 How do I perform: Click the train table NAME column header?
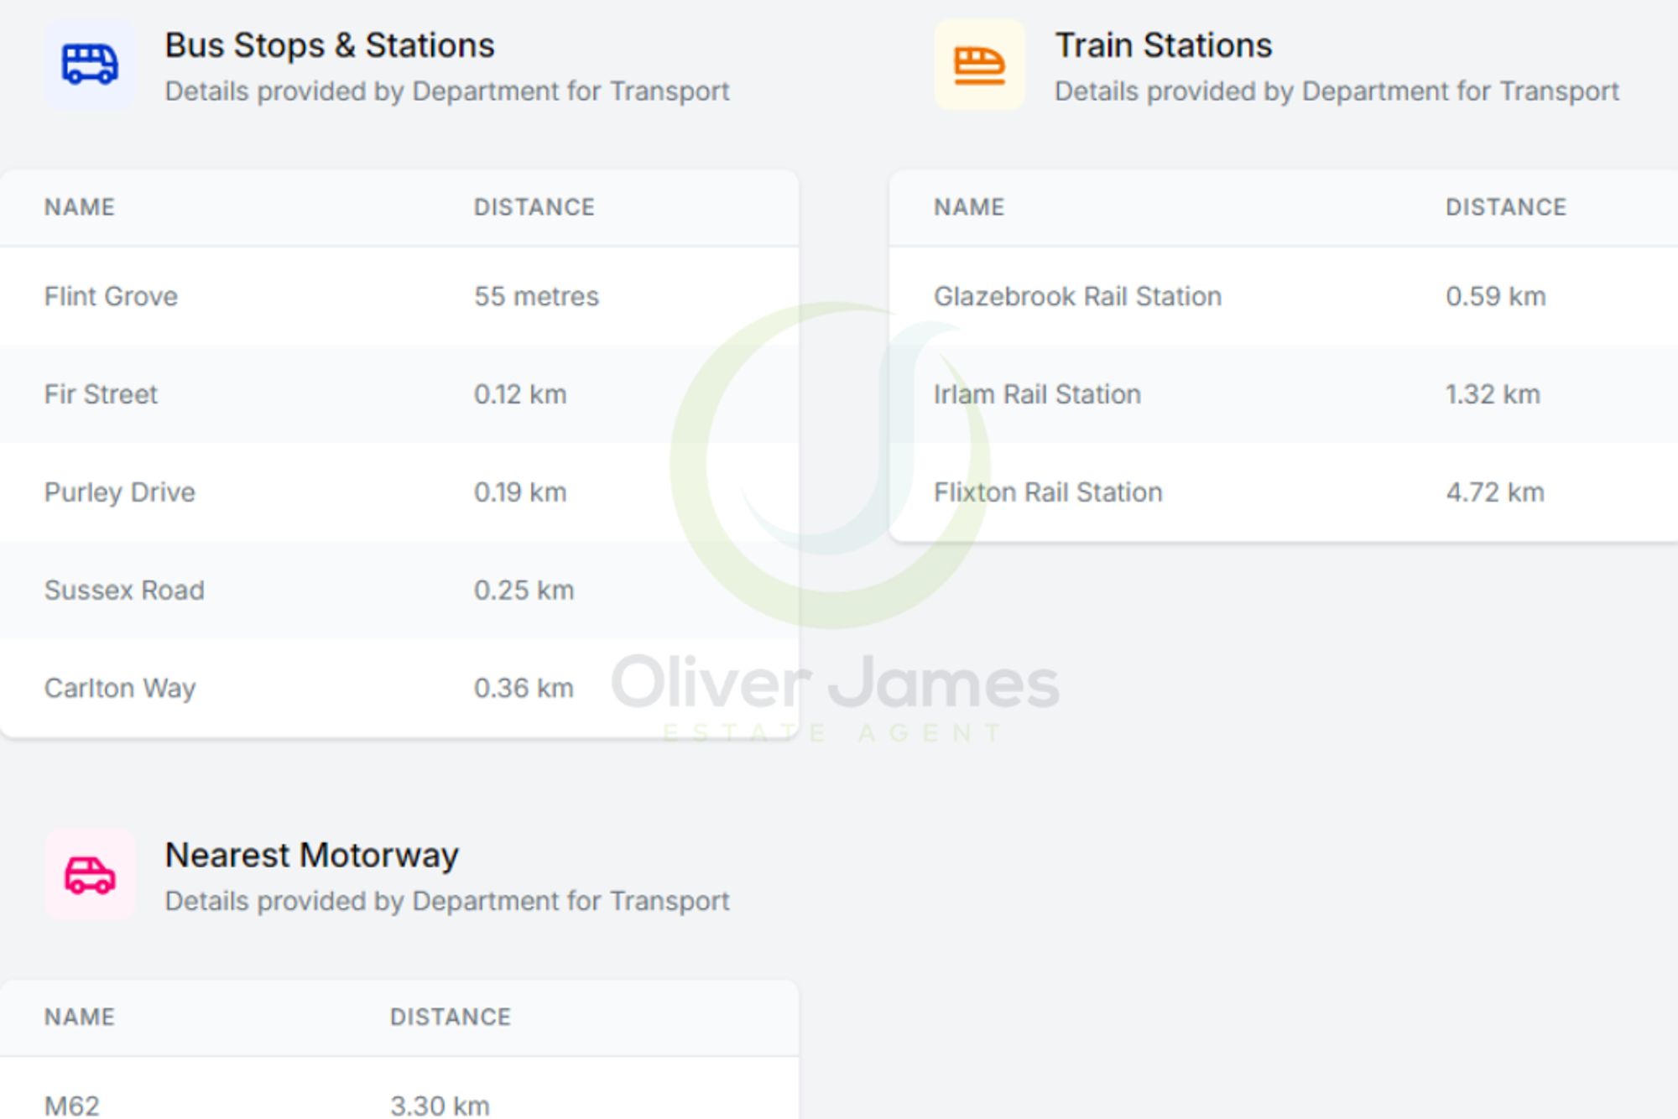[969, 207]
